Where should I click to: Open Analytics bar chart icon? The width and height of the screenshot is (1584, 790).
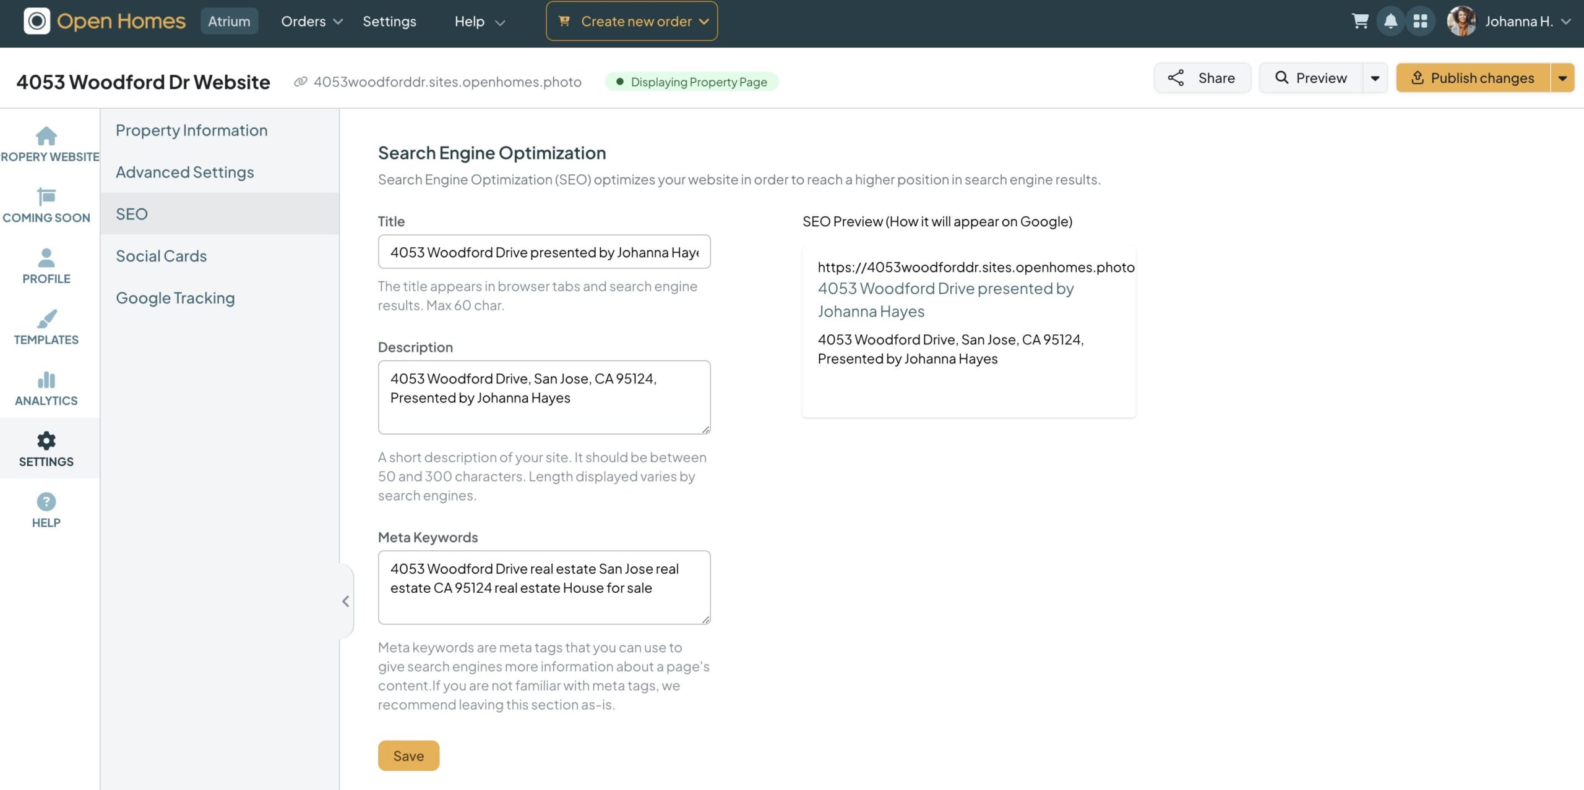tap(46, 380)
